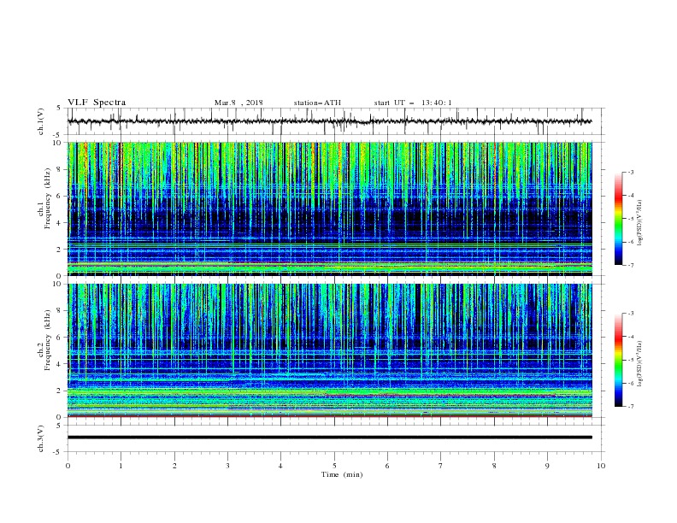Click the time axis tick label "6"
The height and width of the screenshot is (523, 677).
(387, 466)
